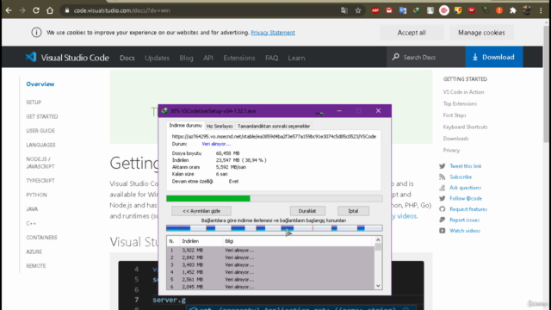Click the connection list scroll-down arrow
The height and width of the screenshot is (310, 551).
pyautogui.click(x=378, y=286)
